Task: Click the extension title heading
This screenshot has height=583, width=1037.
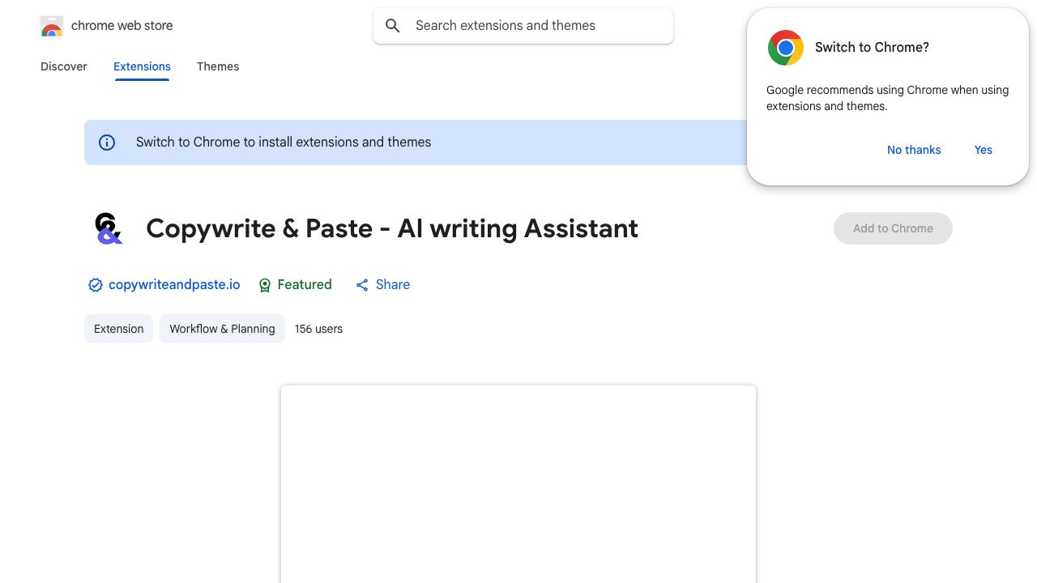Action: click(392, 228)
